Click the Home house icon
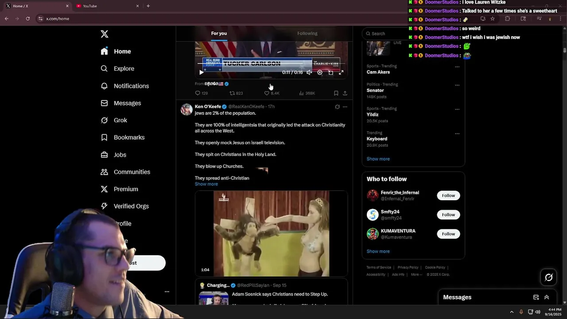This screenshot has width=567, height=319. [x=104, y=51]
